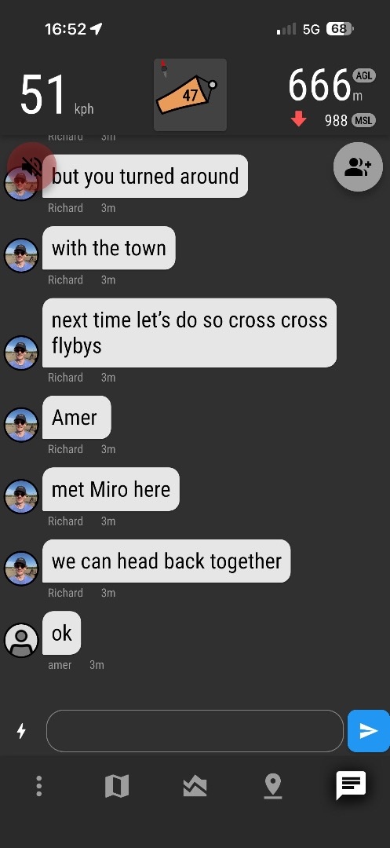Open the waypoint pin tab
This screenshot has width=390, height=848.
click(x=273, y=786)
